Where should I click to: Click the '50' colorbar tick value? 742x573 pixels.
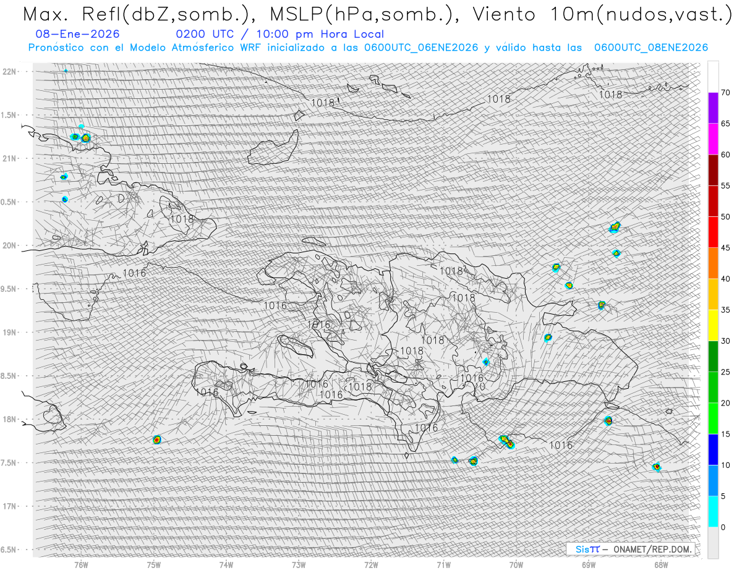pos(725,217)
